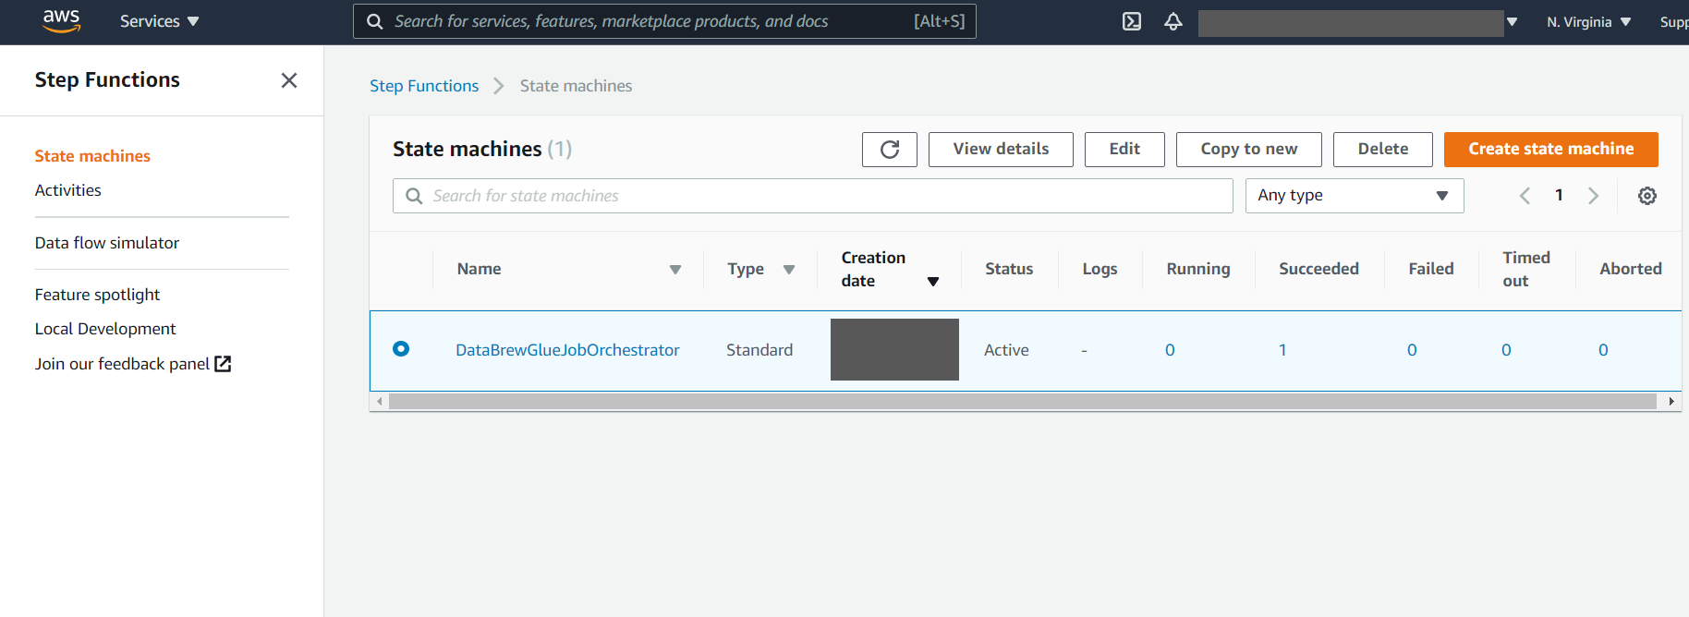Click the Active status cell
Screen dimensions: 1689x617
(x=1006, y=350)
